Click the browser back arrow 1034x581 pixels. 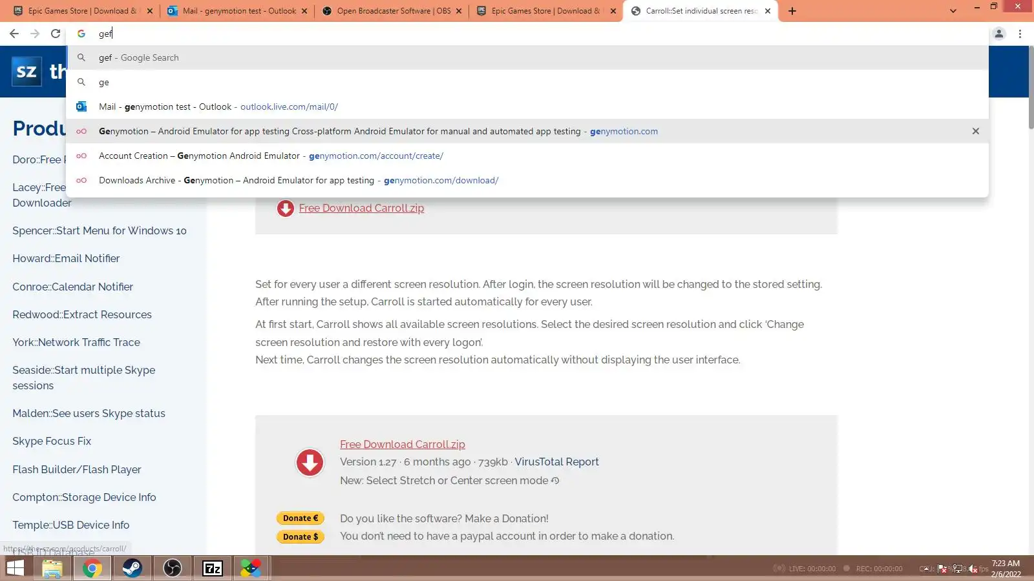pos(14,34)
